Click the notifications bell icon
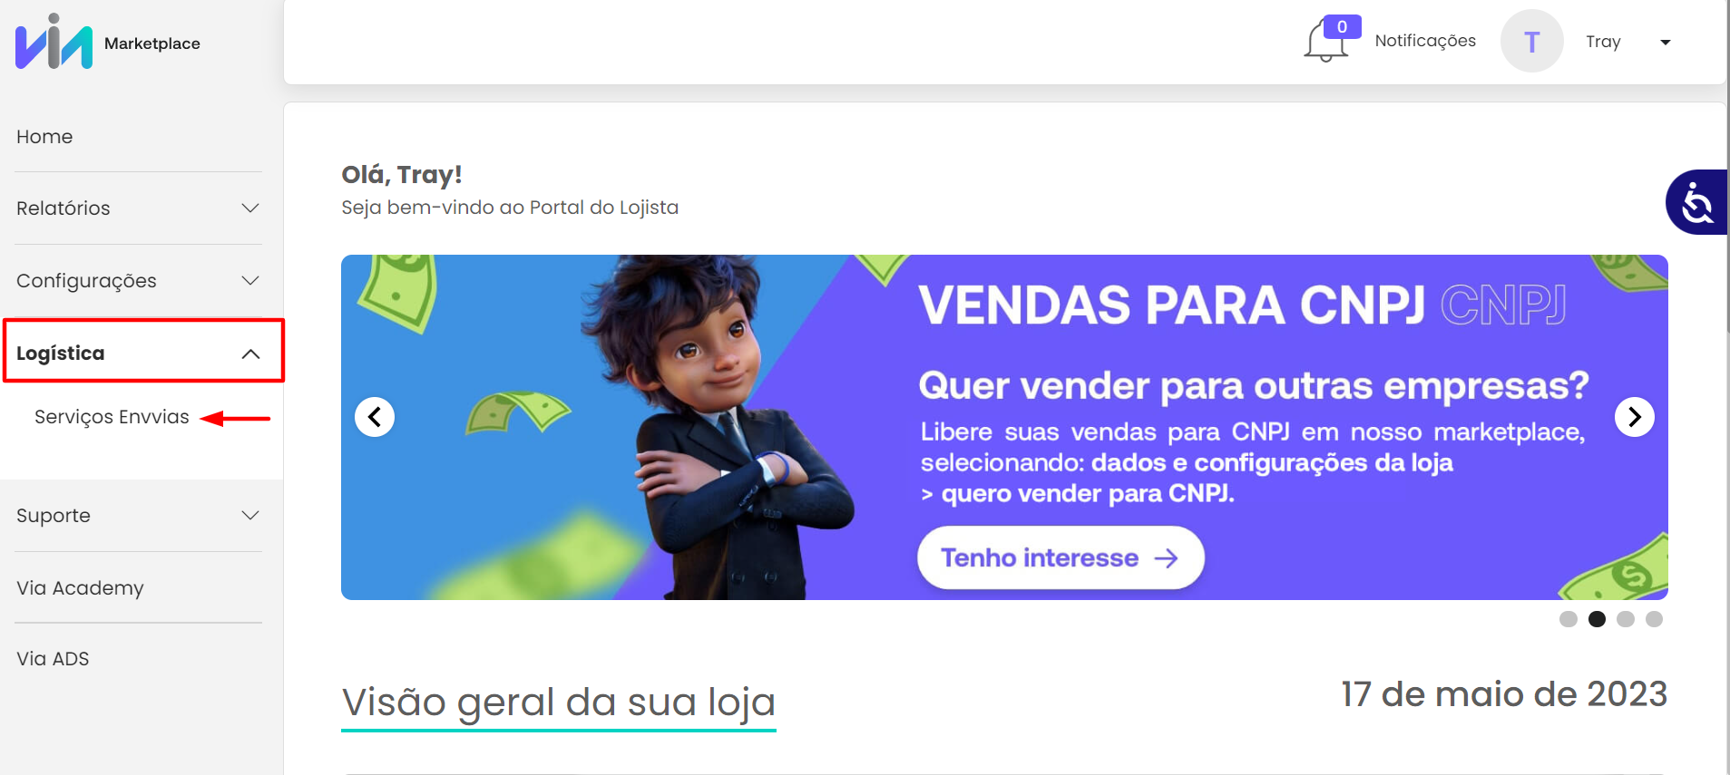Screen dimensions: 1730x775 (x=1325, y=42)
